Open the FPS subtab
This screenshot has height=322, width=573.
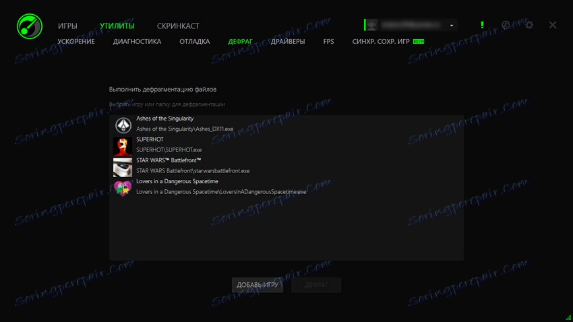[x=328, y=42]
